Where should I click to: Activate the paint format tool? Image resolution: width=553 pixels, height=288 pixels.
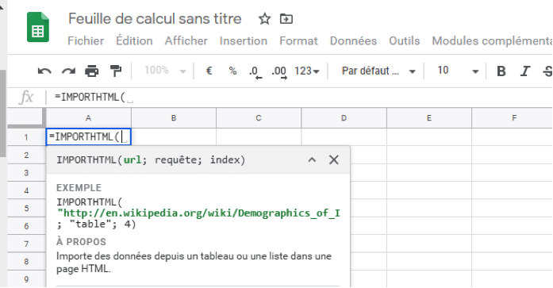click(116, 71)
